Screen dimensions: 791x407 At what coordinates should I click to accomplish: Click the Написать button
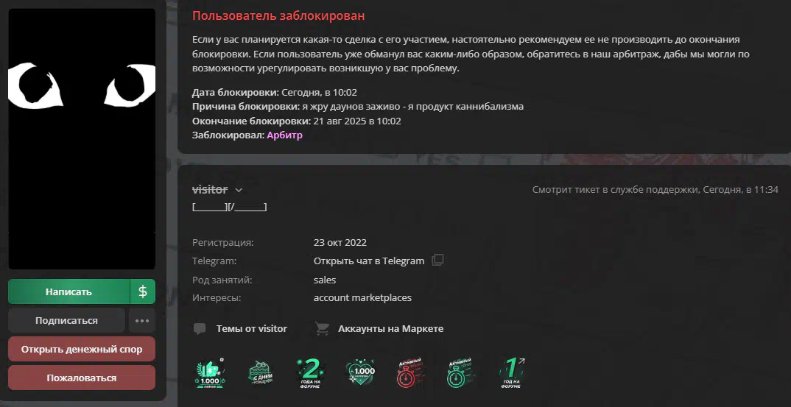(x=69, y=291)
